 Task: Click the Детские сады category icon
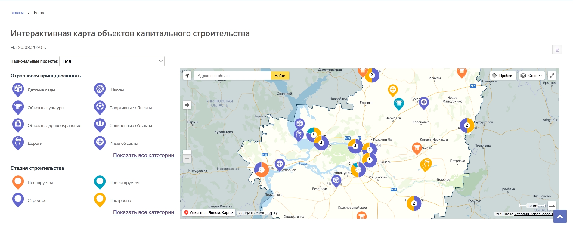18,89
